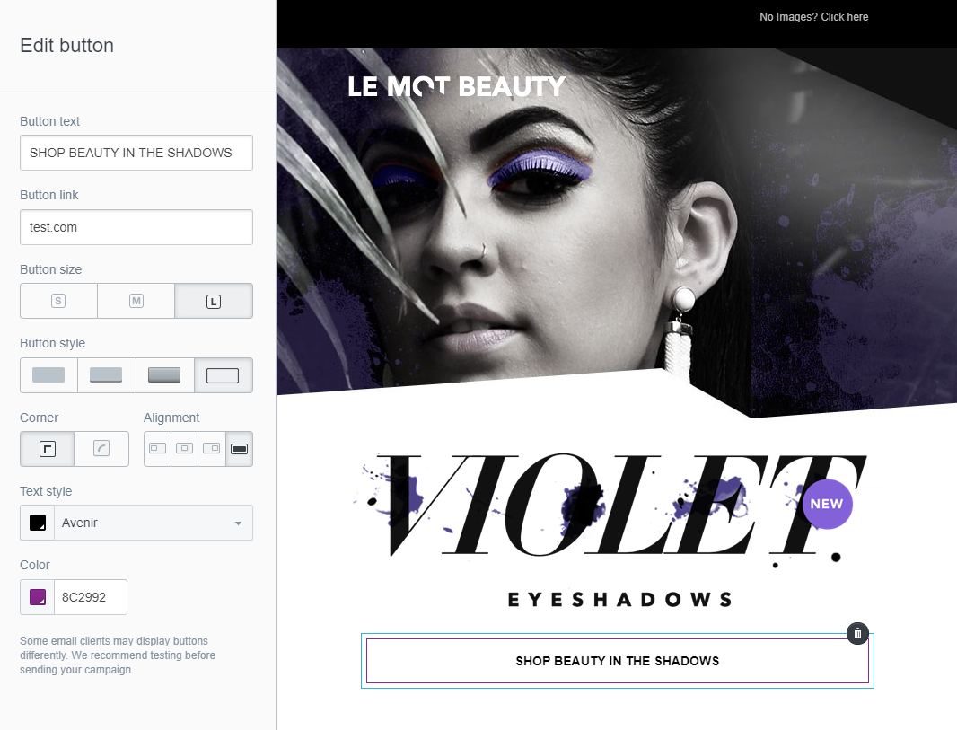Choose bottom-shadow button style
The height and width of the screenshot is (730, 957).
point(106,375)
